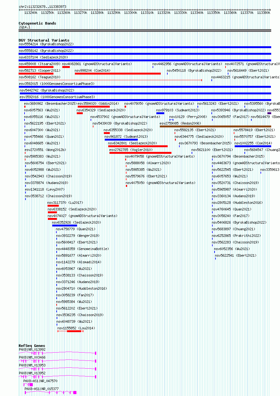Select gene label PAX8|NM_013992
This screenshot has height=396, width=280.
32,349
